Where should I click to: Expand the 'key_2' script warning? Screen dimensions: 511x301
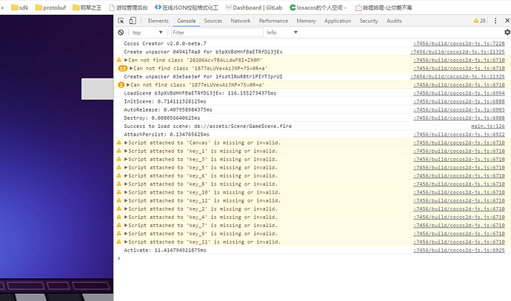point(125,209)
